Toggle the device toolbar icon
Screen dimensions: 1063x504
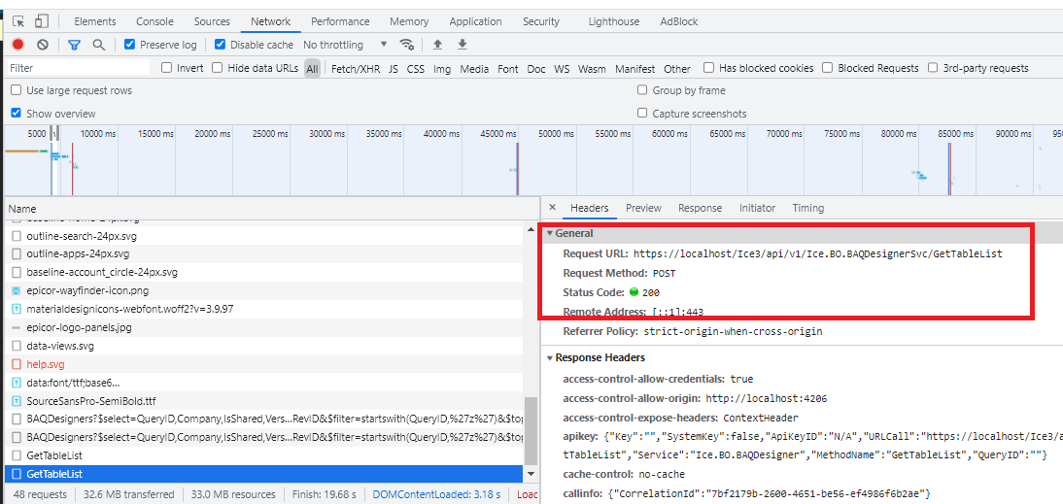tap(42, 21)
